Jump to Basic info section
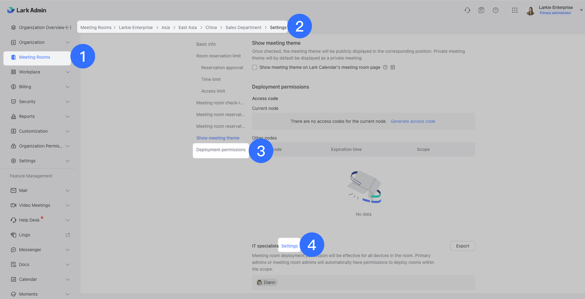585x299 pixels. 206,44
